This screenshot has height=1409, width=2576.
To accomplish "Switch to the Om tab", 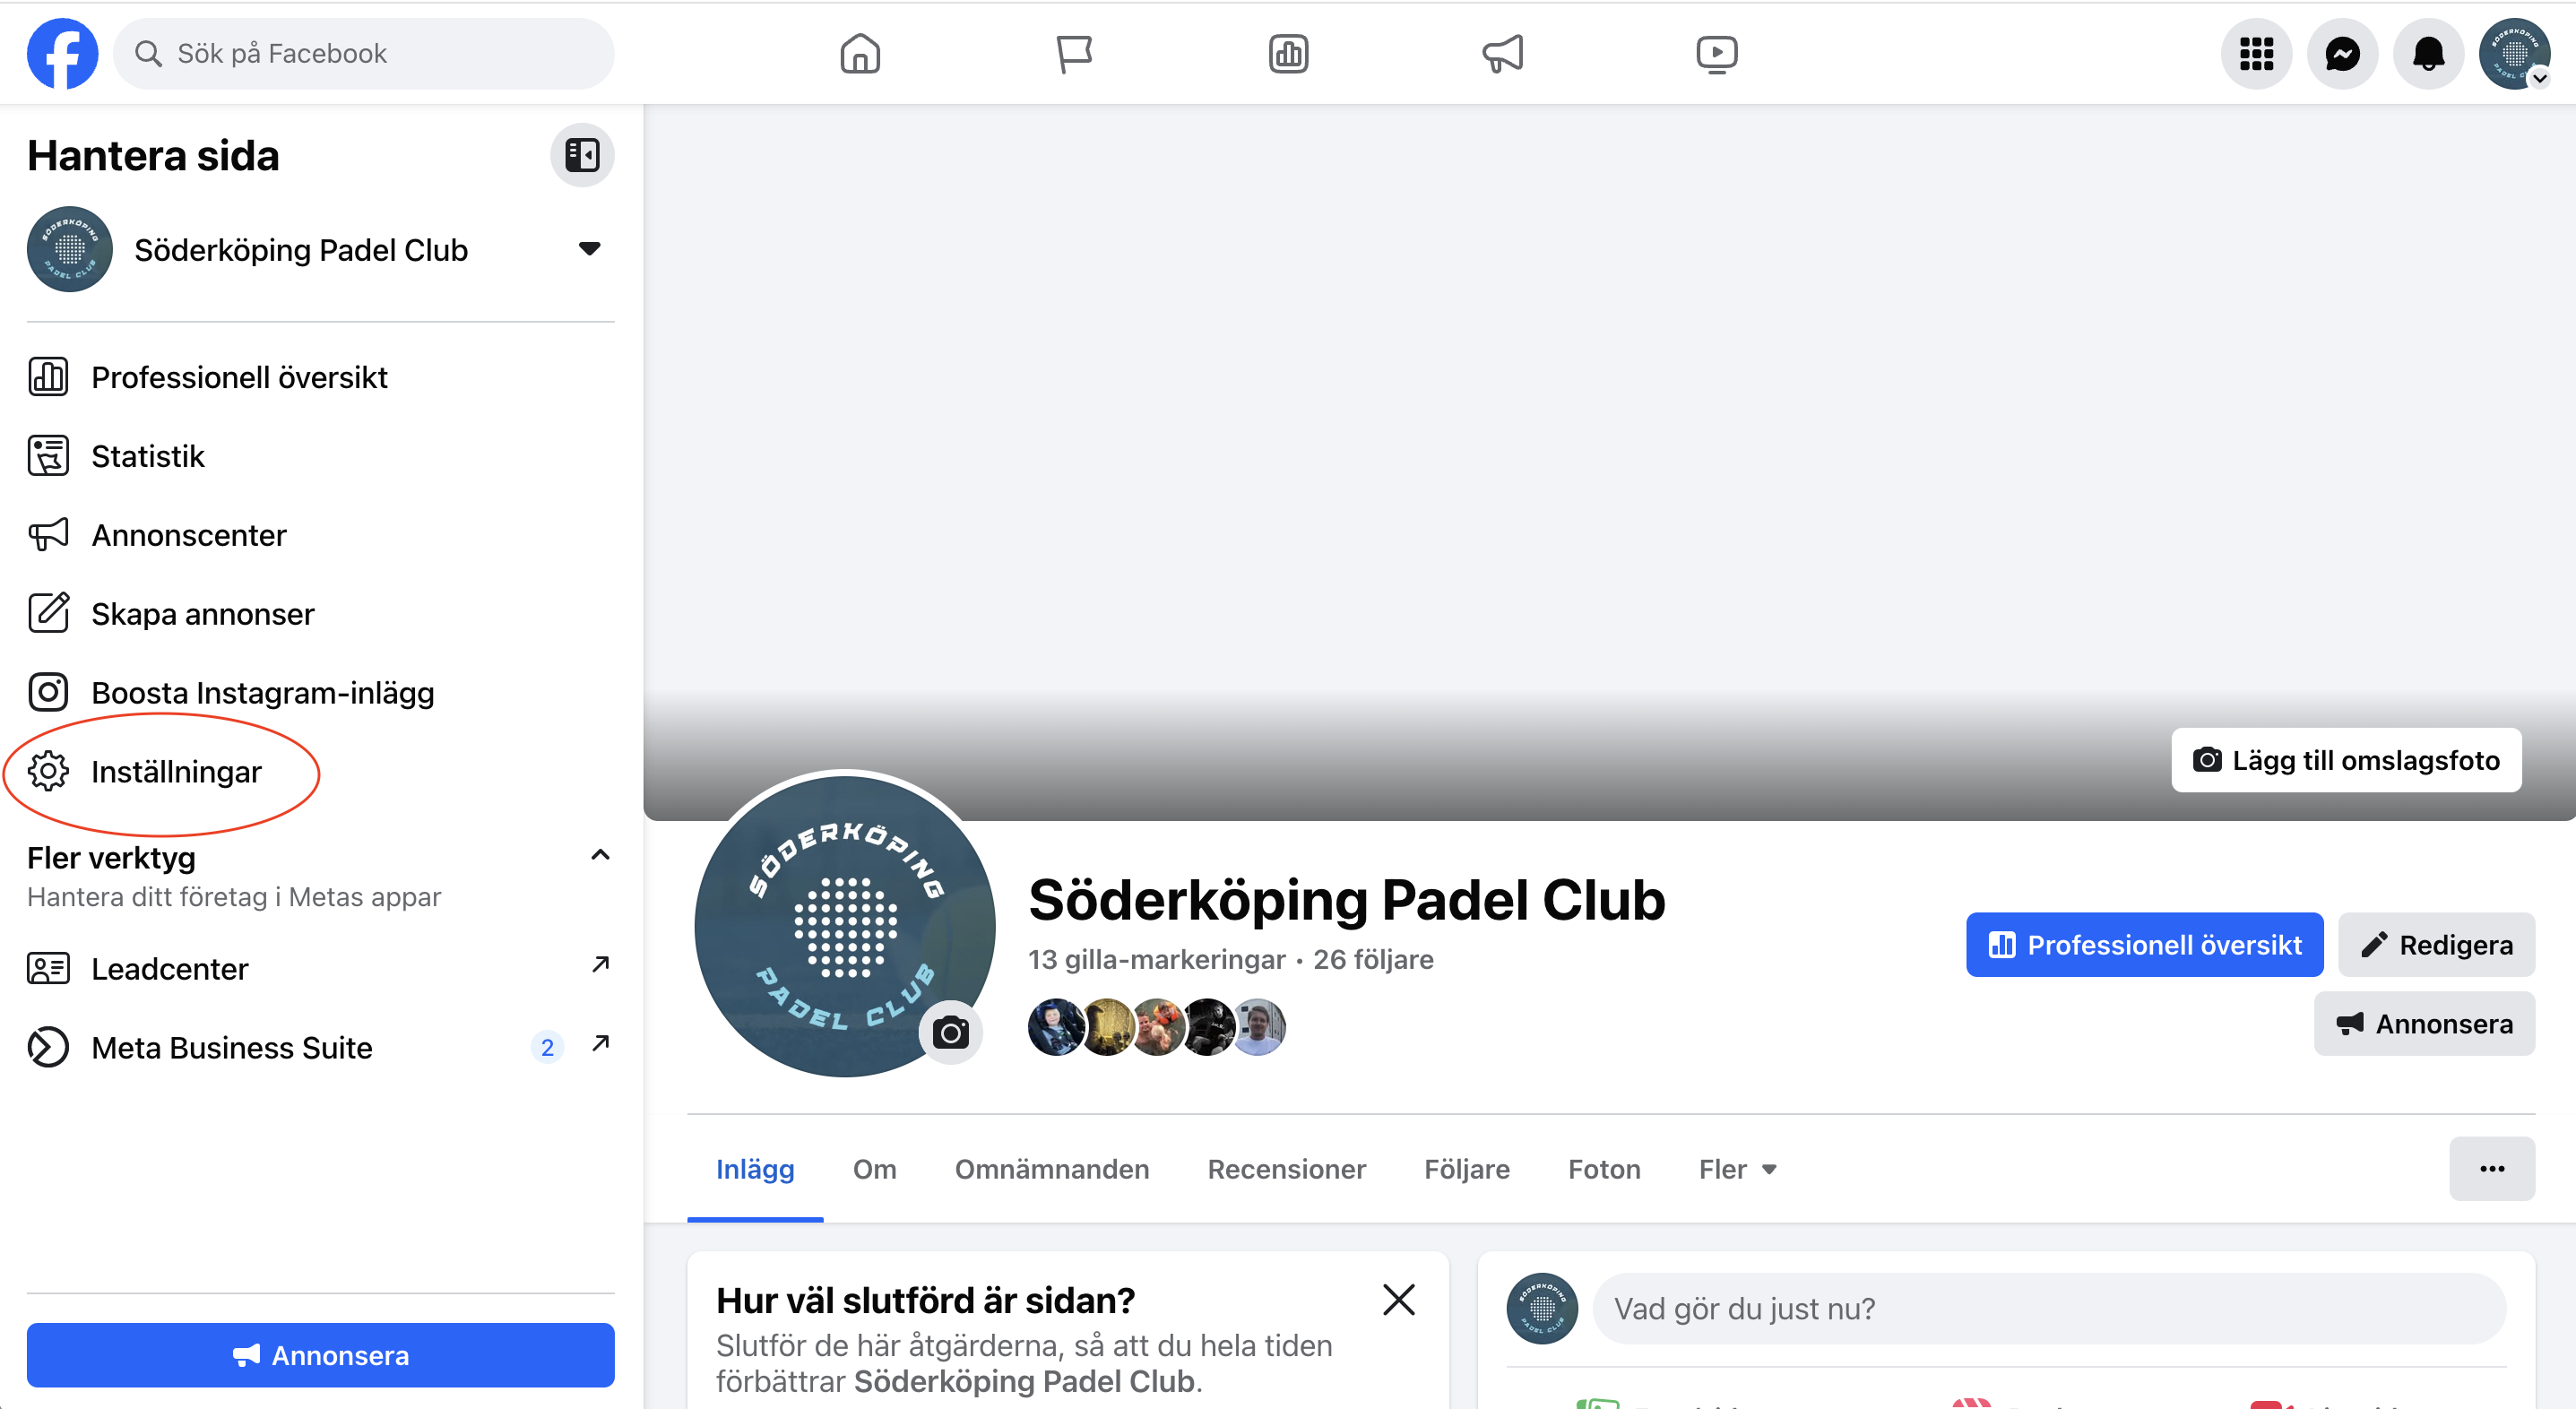I will point(874,1169).
